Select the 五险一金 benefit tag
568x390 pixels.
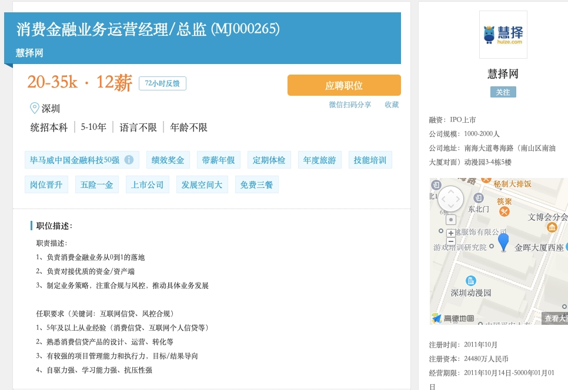pos(96,184)
